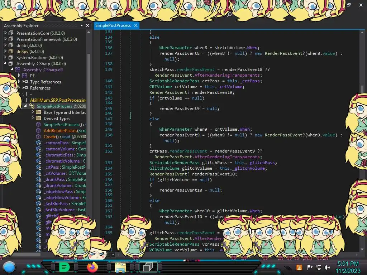Image resolution: width=367 pixels, height=275 pixels.
Task: Select the _edgeGlowVolume field
Action: click(65, 197)
